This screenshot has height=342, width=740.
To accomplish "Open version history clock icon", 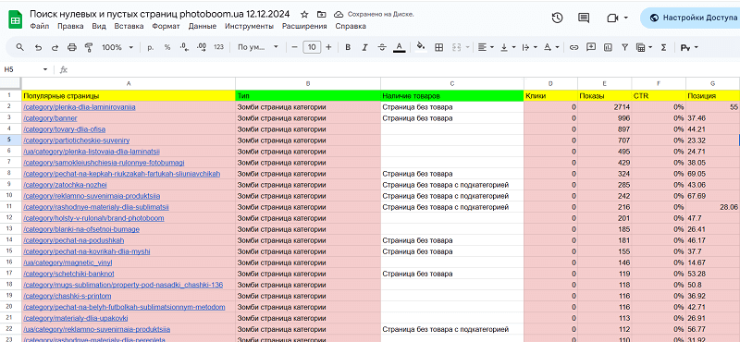I will (557, 18).
